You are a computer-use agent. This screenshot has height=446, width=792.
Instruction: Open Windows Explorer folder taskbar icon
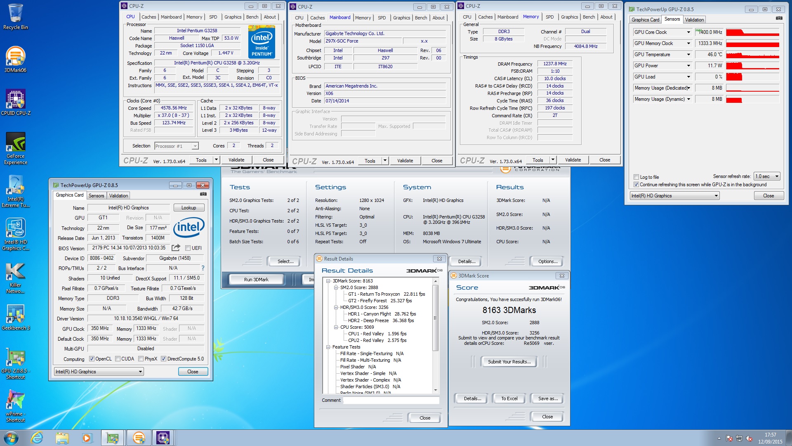62,438
